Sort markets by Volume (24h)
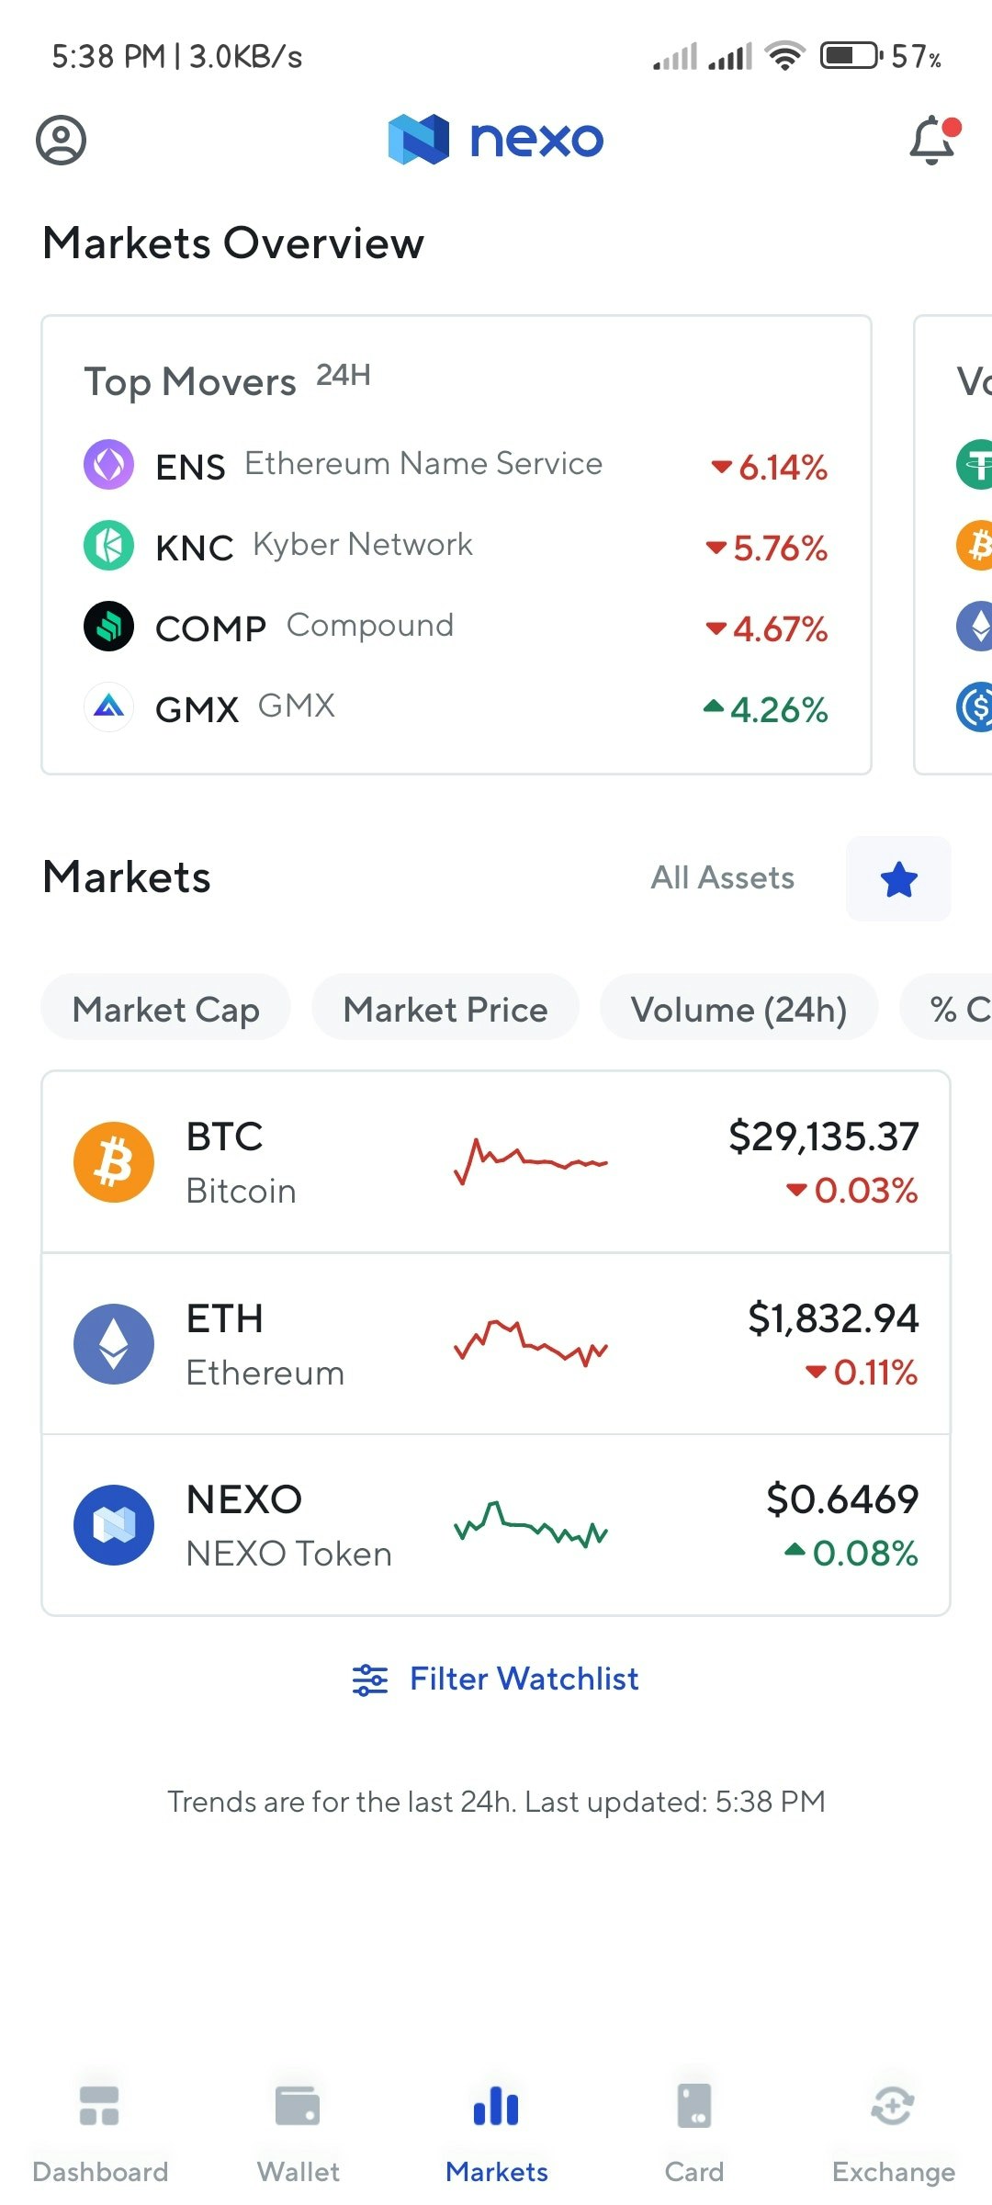 (x=738, y=1009)
